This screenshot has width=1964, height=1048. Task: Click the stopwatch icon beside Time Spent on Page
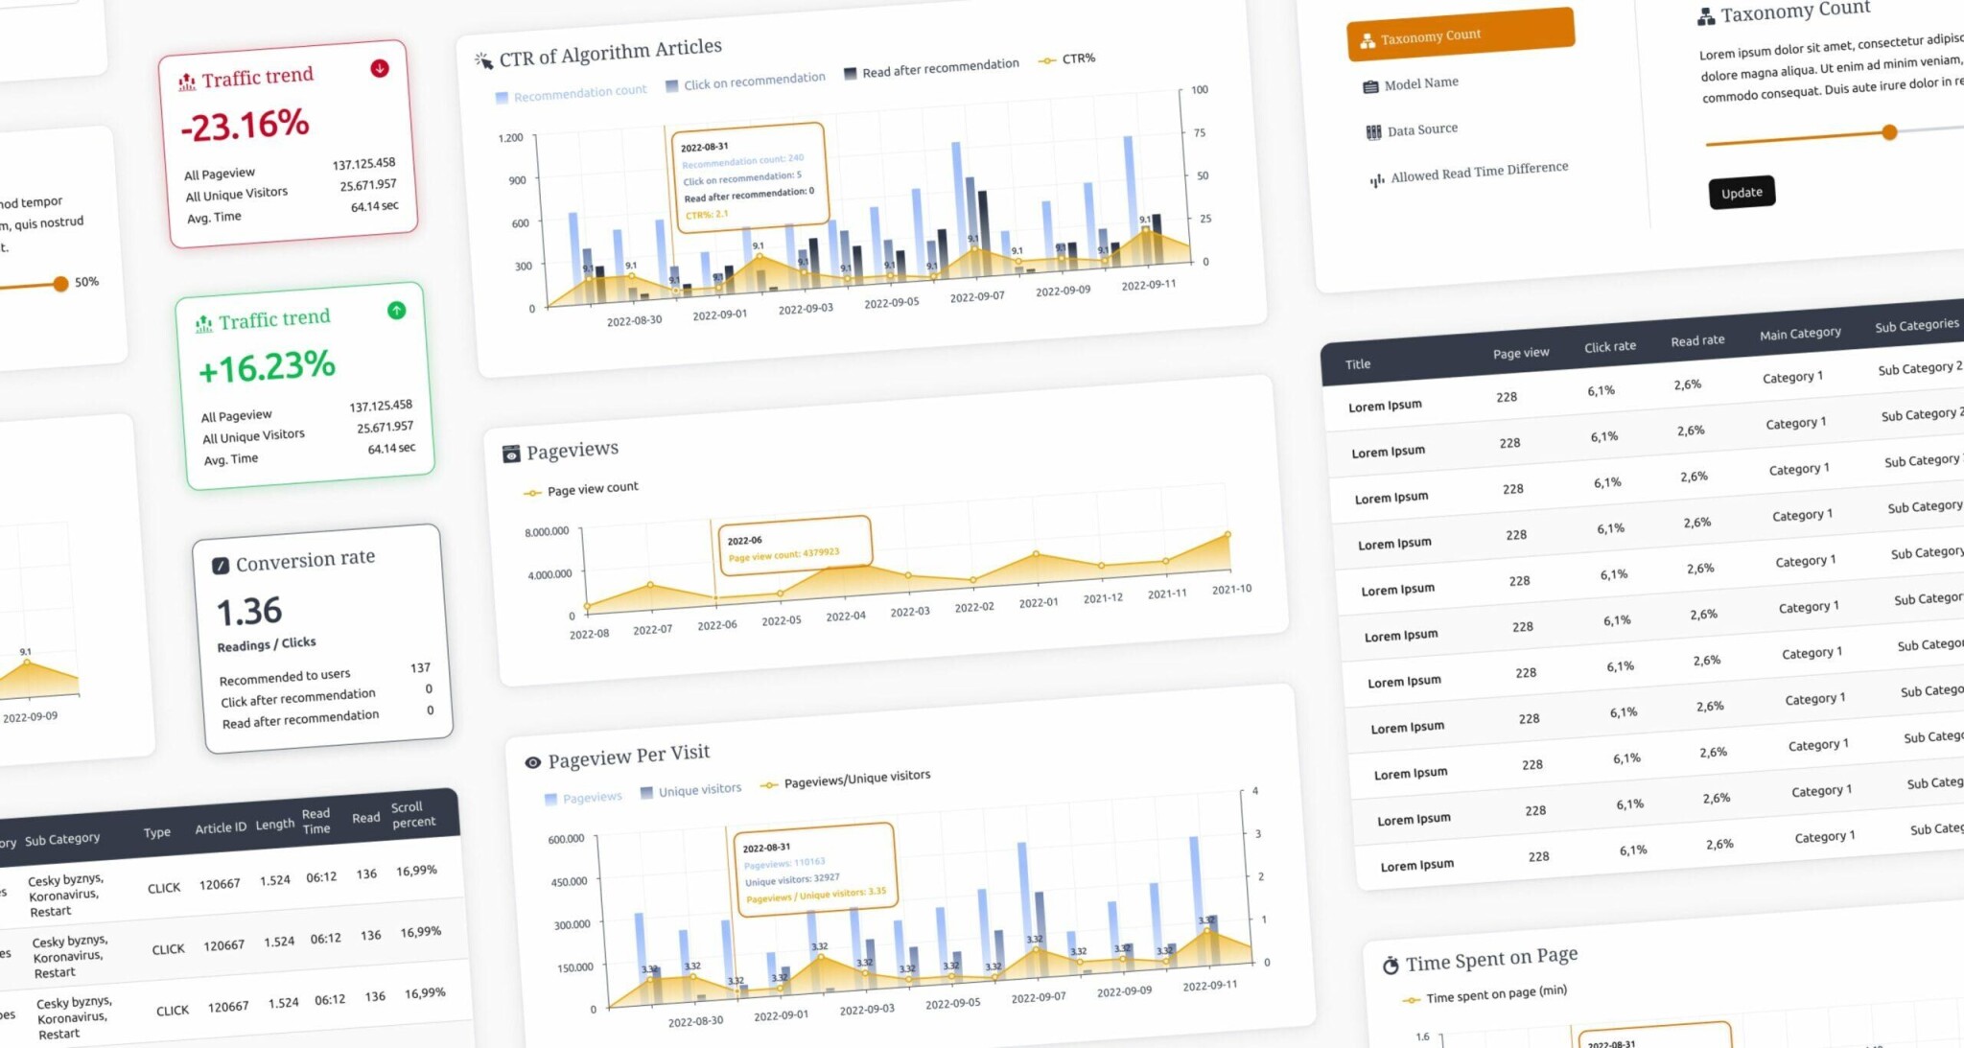point(1391,966)
